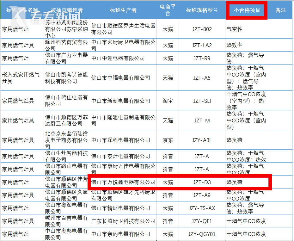This screenshot has width=294, height=241.
Task: Click the 佛山市泰灶电器有限公司 cell
Action: 123,156
